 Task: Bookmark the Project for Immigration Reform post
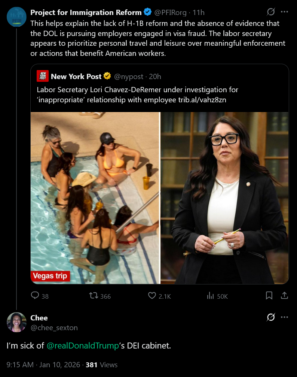[x=269, y=296]
